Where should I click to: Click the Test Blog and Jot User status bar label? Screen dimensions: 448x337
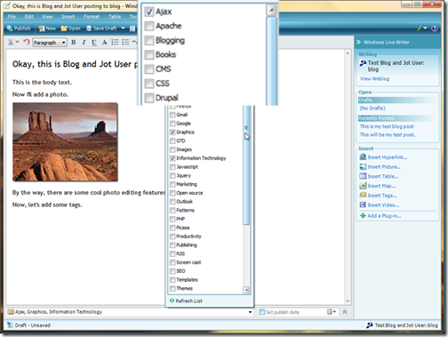(x=406, y=325)
